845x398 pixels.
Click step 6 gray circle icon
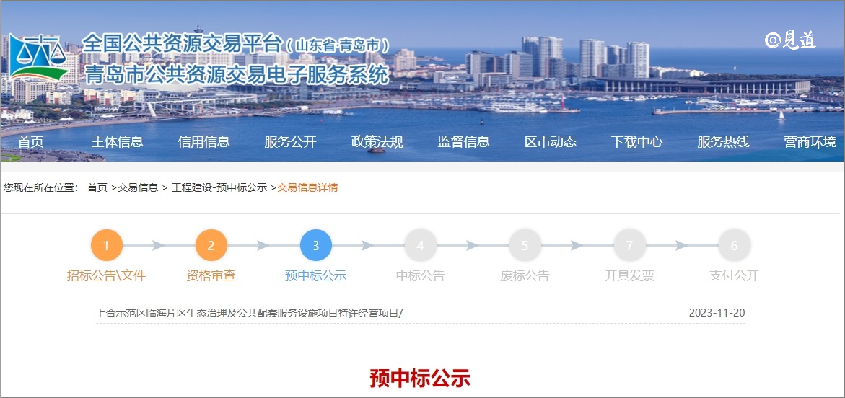pos(734,245)
